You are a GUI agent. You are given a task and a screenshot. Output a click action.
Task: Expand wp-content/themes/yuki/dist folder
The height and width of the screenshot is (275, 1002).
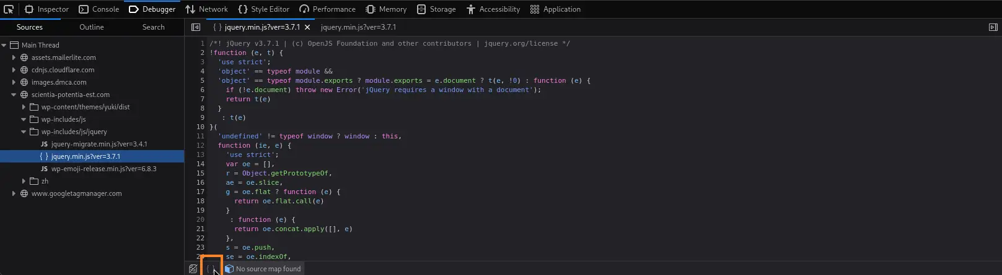(24, 107)
